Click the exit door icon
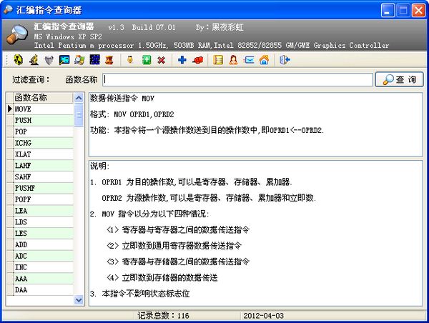The image size is (429, 323). pyautogui.click(x=285, y=59)
